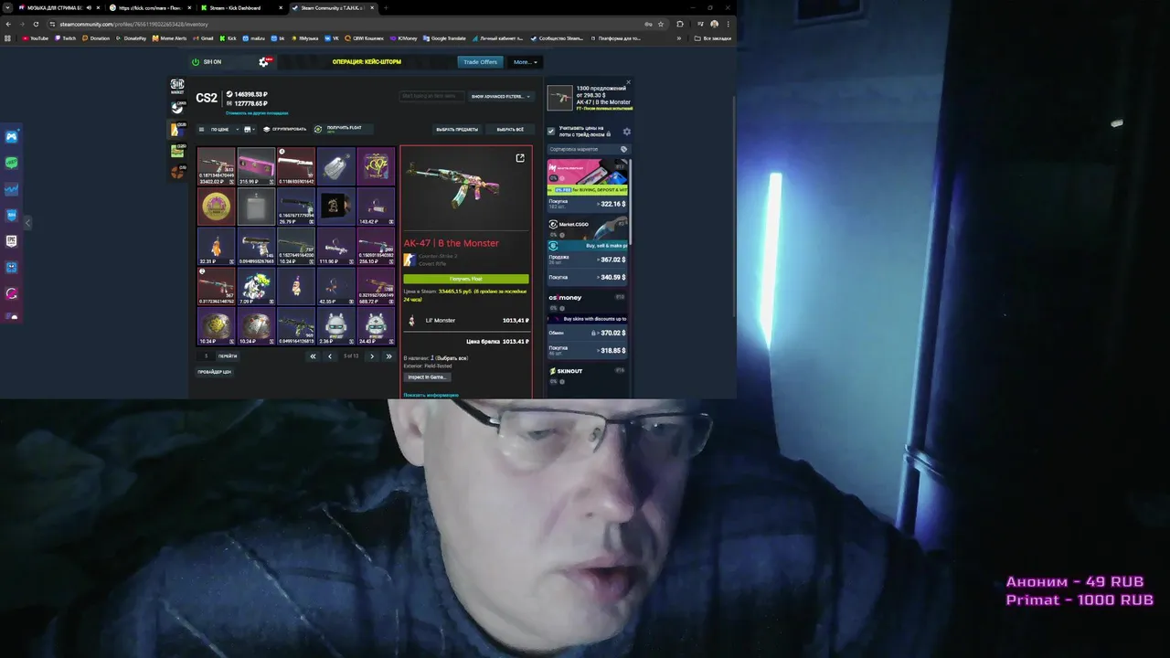Screen dimensions: 1170x658
Task: Select item priced 111.90 ₽
Action: point(335,246)
